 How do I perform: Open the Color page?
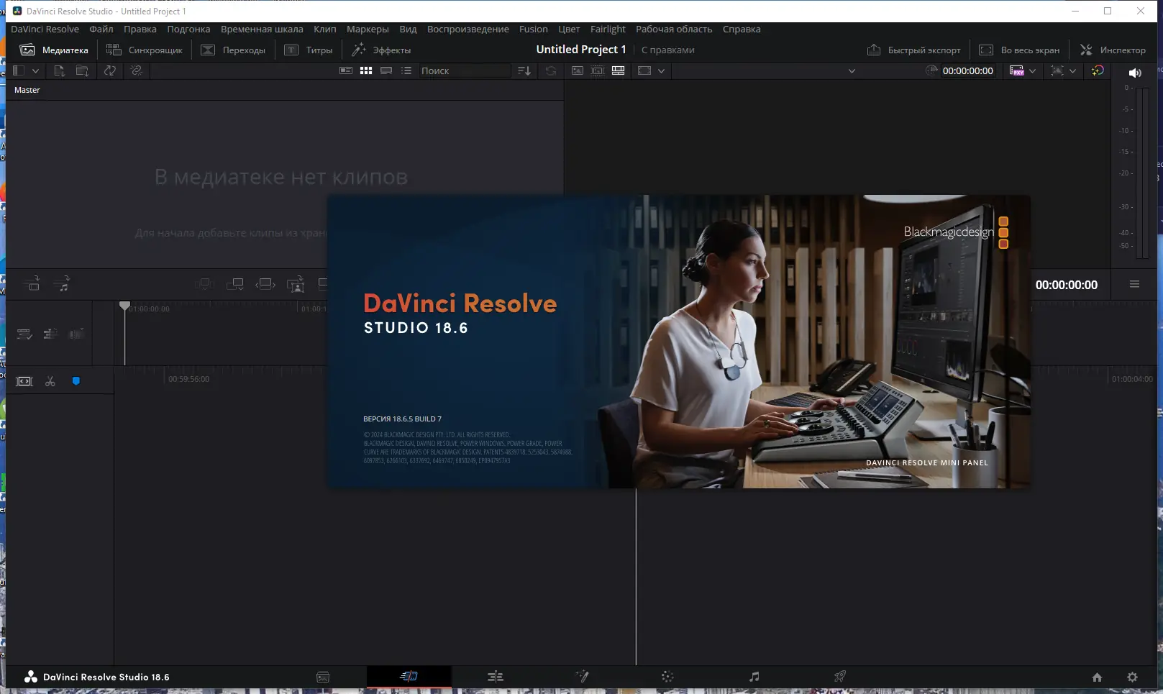(667, 677)
